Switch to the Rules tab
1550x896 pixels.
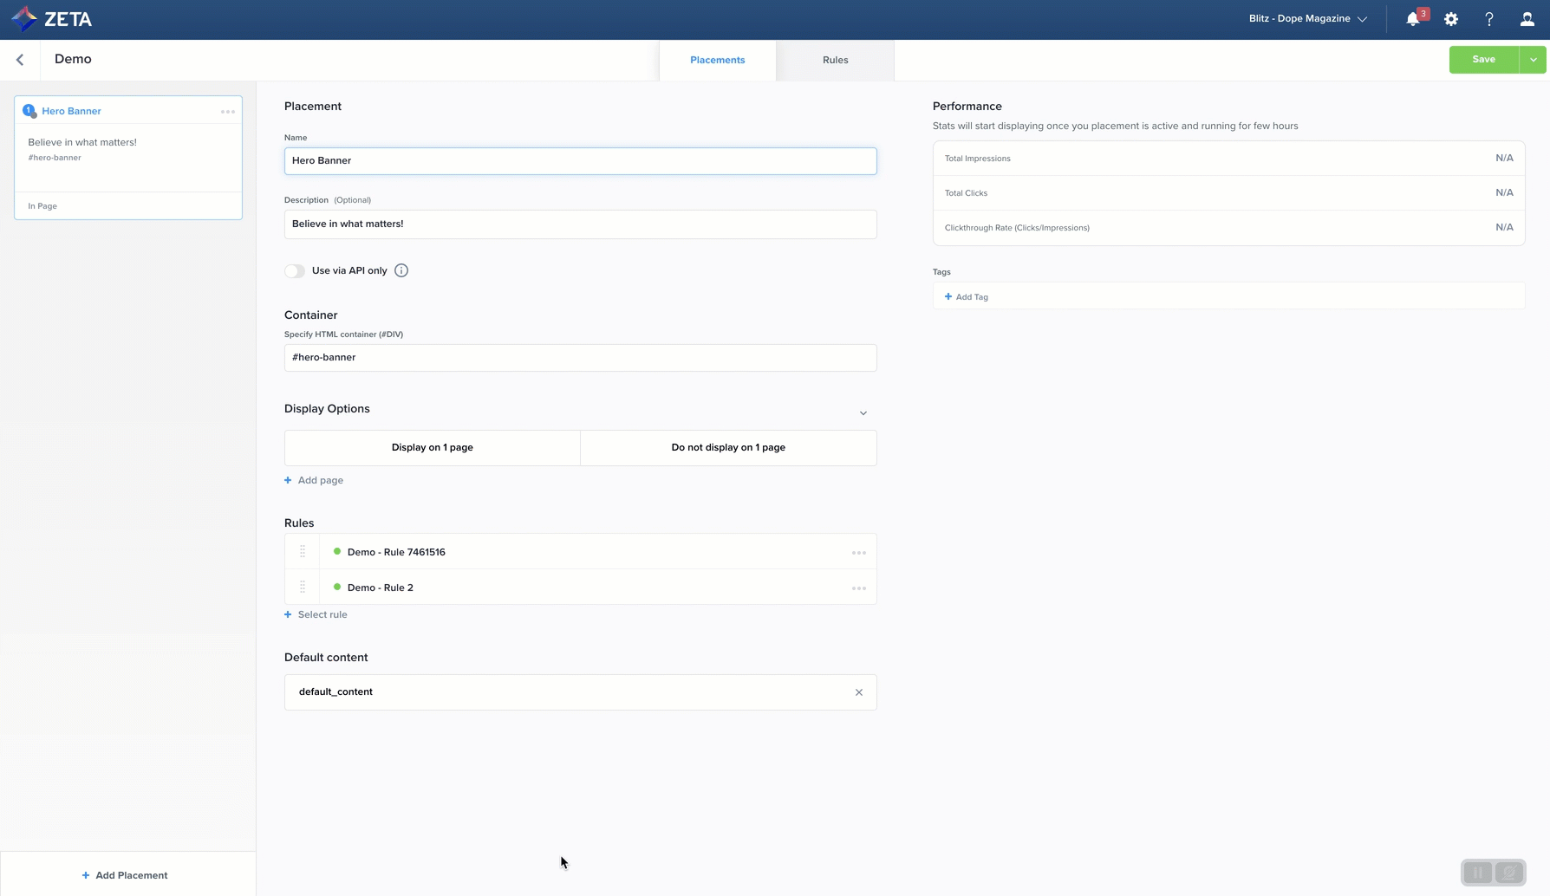tap(835, 60)
